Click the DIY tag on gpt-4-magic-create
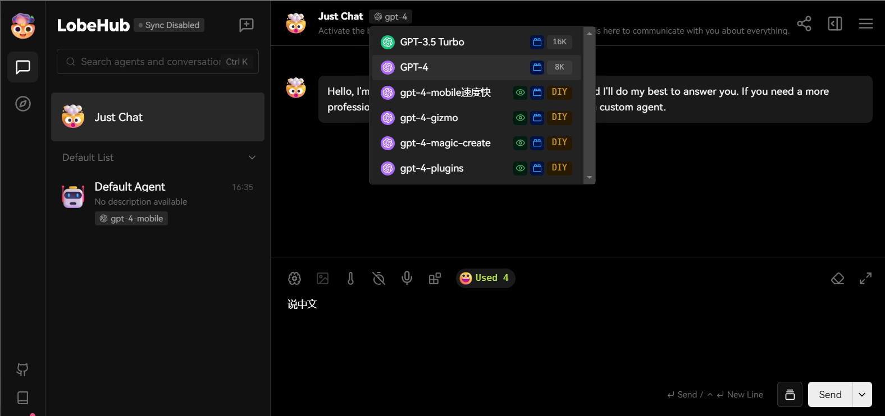This screenshot has width=885, height=416. [559, 142]
